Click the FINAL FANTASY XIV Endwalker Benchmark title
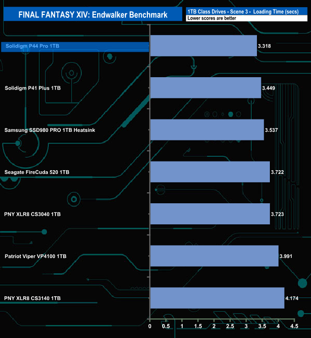Image resolution: width=311 pixels, height=338 pixels. click(x=93, y=15)
